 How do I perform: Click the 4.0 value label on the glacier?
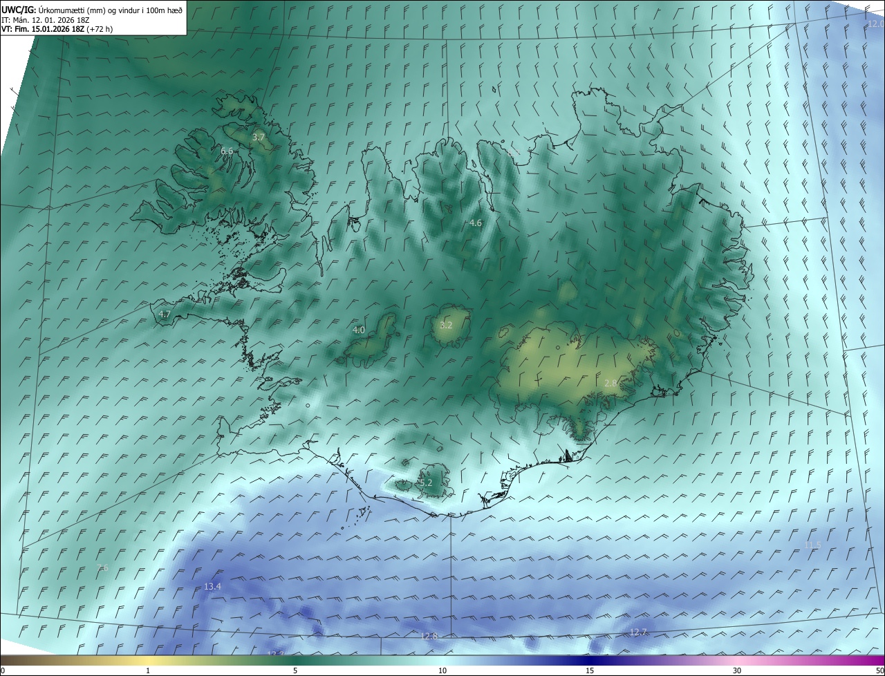[x=358, y=330]
